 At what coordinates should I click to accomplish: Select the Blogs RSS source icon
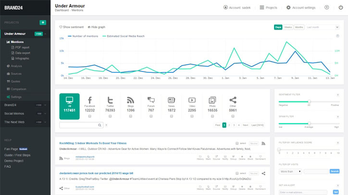point(131,100)
